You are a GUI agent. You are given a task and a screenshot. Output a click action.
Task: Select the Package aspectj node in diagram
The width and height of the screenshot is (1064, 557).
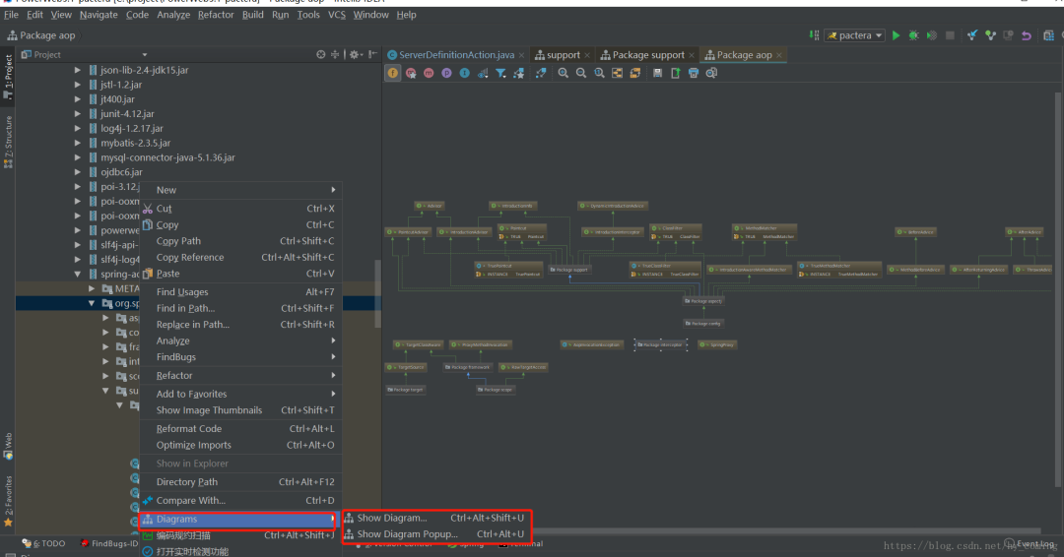(x=703, y=301)
